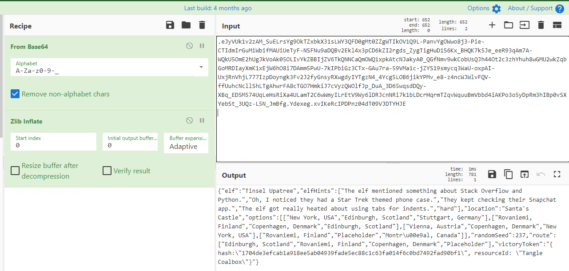Open a file as input

tap(525, 25)
